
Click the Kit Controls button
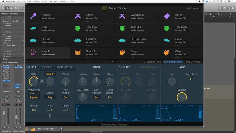[x=193, y=8]
